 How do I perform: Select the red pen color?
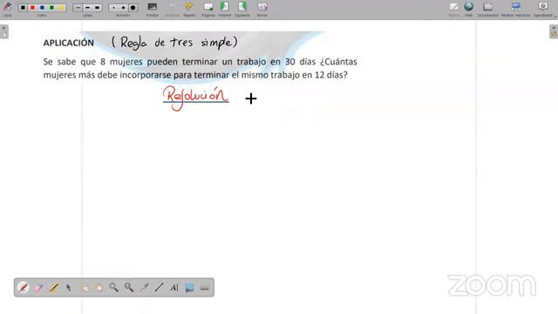[x=32, y=8]
